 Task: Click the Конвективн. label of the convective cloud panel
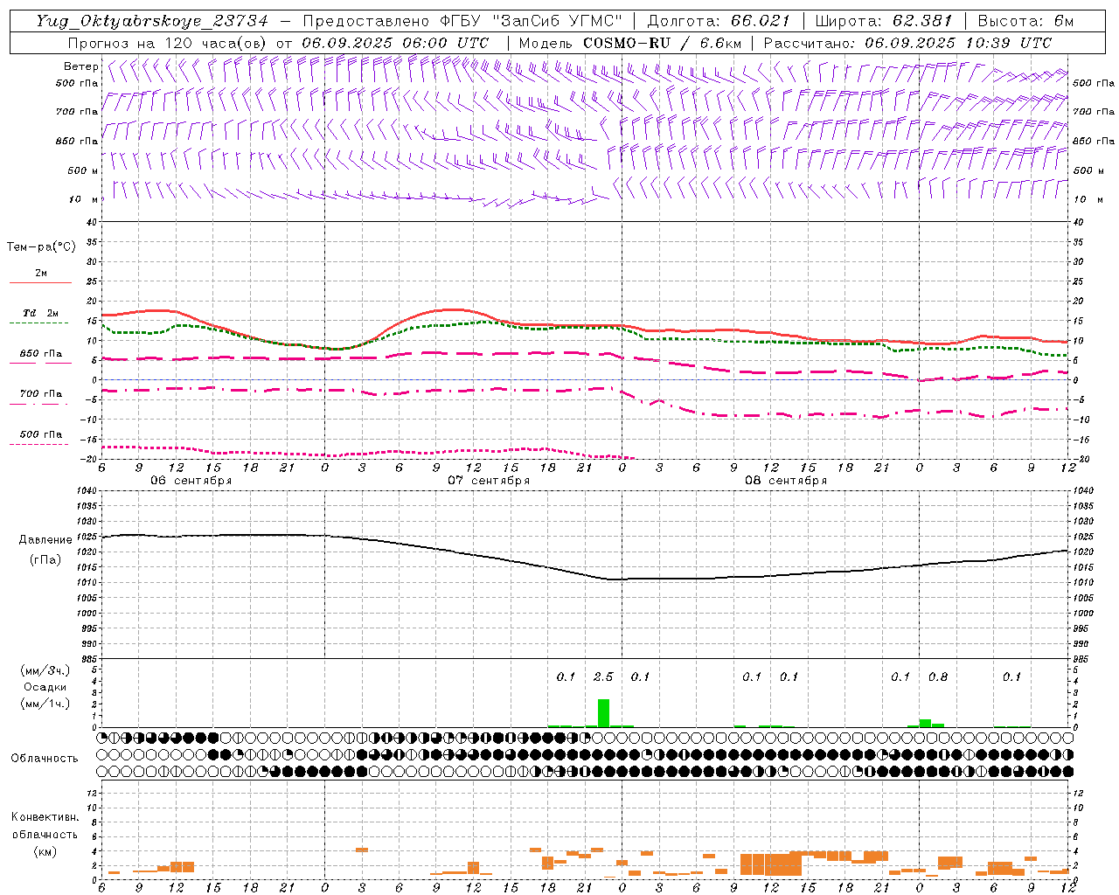45,817
